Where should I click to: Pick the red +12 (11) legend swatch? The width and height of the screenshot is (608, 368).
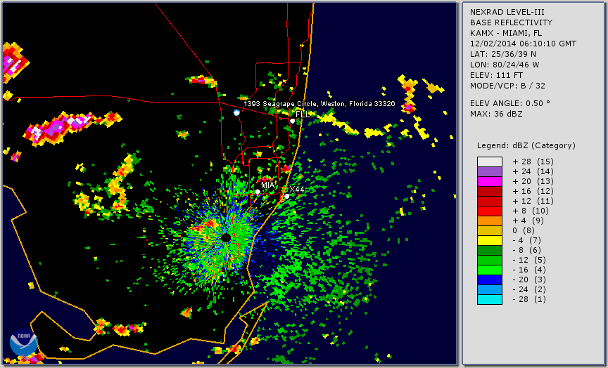(x=489, y=202)
